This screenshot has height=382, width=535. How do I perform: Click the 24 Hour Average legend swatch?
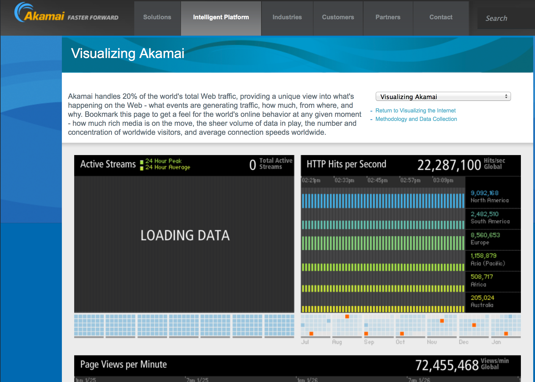141,168
